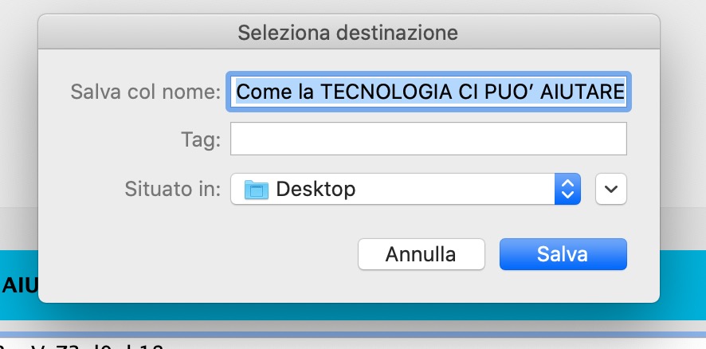The width and height of the screenshot is (706, 349).
Task: Click the blue up-down arrows beside Desktop
Action: point(567,189)
